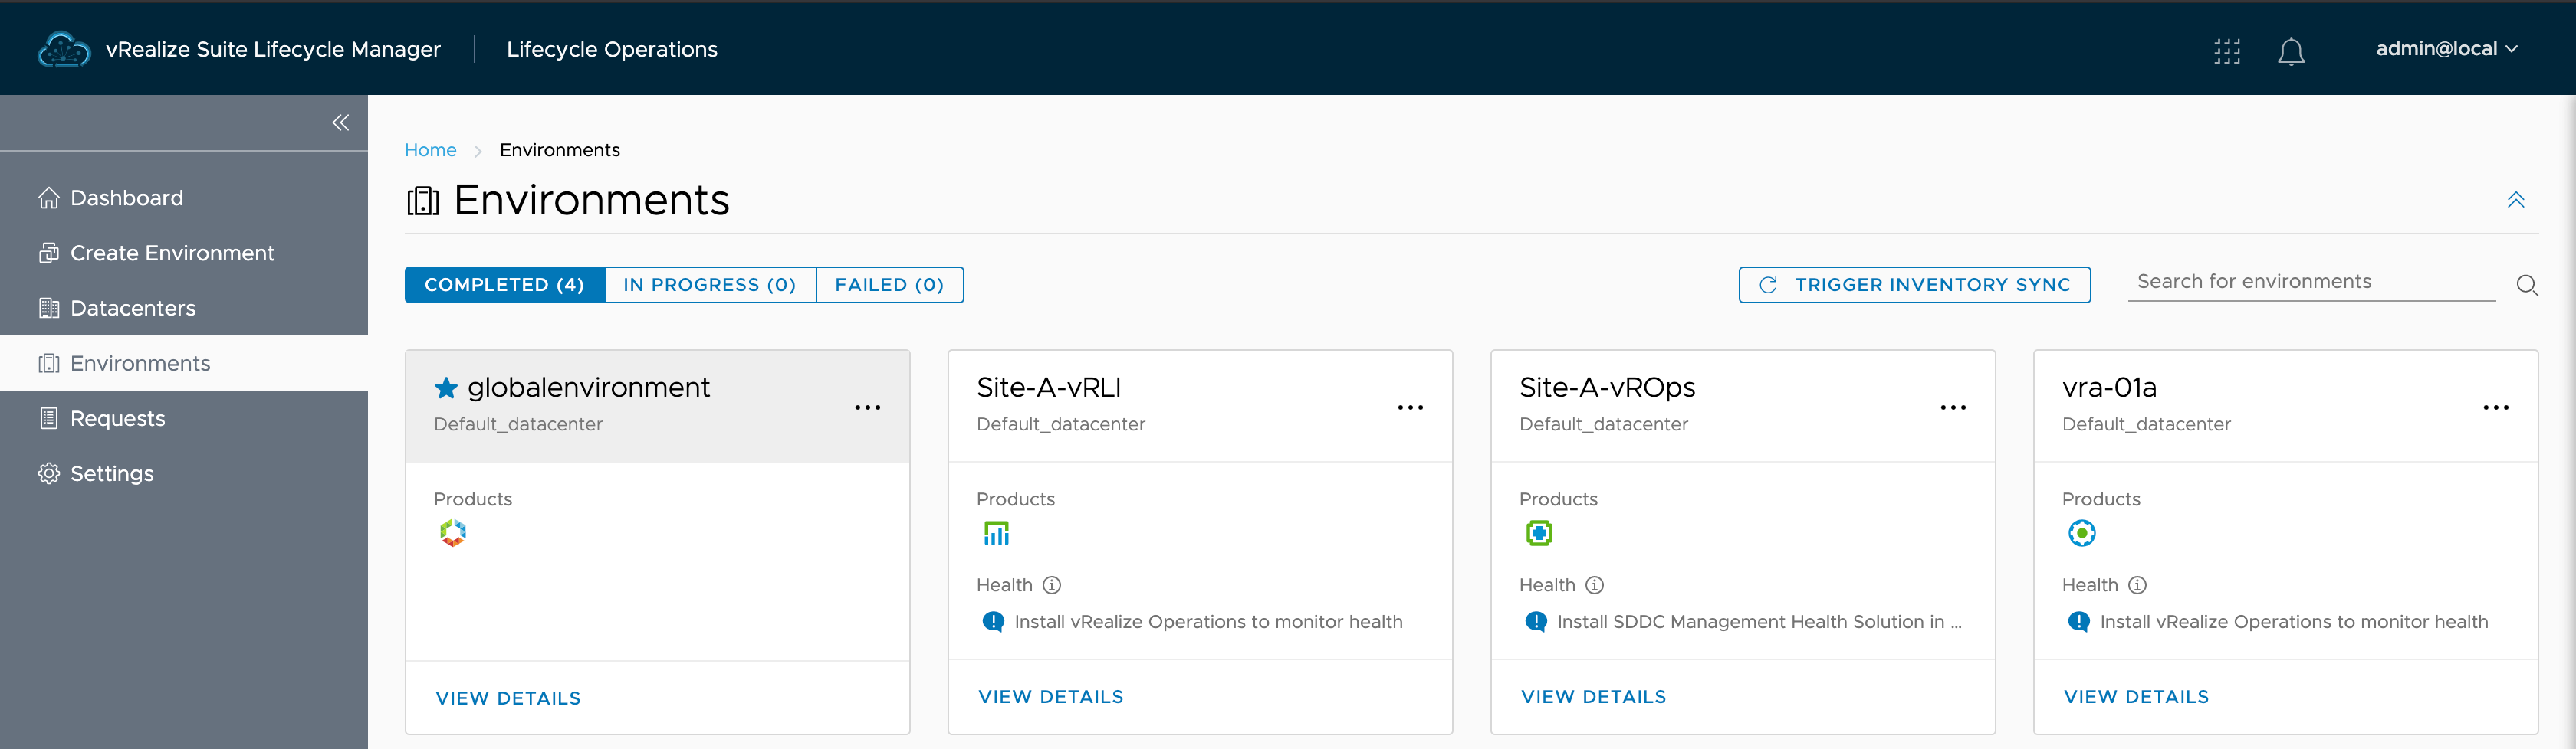The image size is (2576, 749).
Task: Click the vra-01a card title
Action: [2109, 388]
